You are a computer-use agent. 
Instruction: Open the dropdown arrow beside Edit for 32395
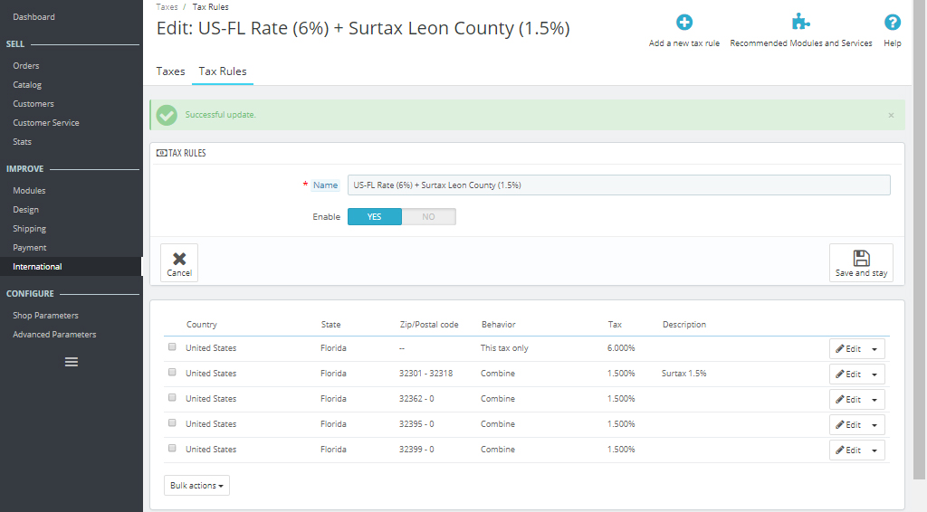coord(874,425)
